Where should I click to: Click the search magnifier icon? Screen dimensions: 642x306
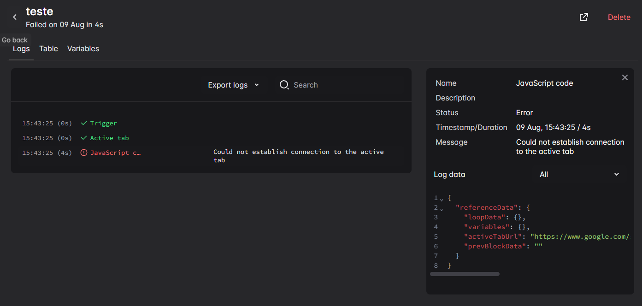pos(284,85)
